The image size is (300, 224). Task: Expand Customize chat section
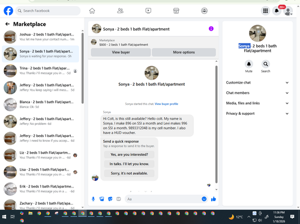tap(257, 82)
